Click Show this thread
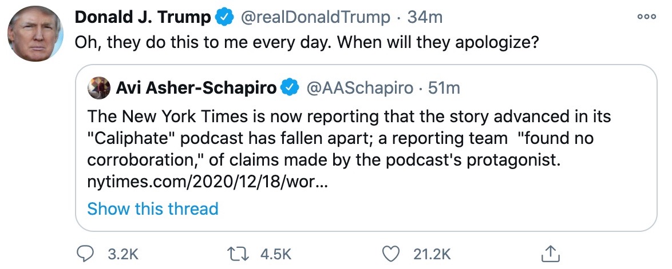 tap(152, 208)
